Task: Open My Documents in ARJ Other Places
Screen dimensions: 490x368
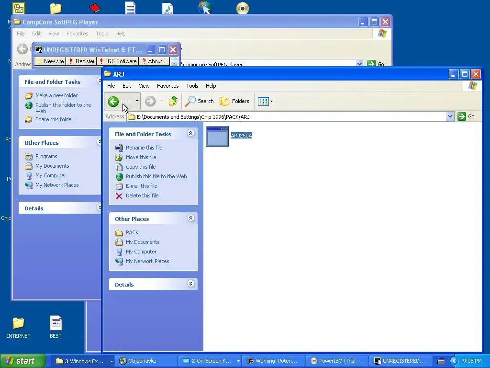Action: pyautogui.click(x=143, y=242)
